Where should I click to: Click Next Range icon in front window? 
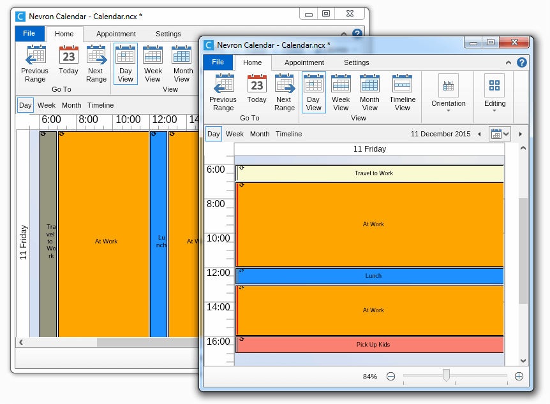[x=285, y=84]
